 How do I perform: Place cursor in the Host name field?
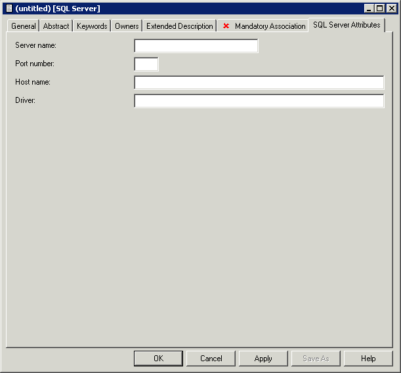point(259,83)
